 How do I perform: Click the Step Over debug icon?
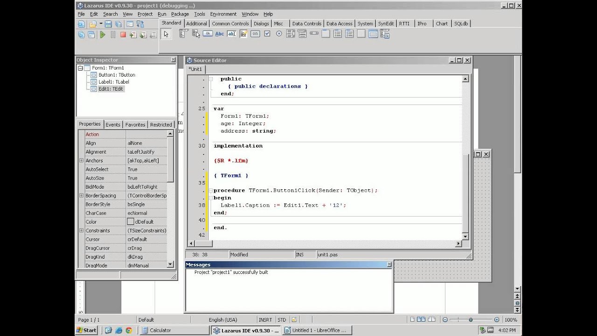click(x=143, y=35)
